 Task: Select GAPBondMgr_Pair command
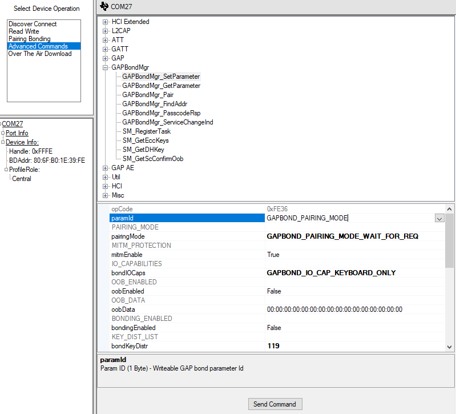pos(148,95)
